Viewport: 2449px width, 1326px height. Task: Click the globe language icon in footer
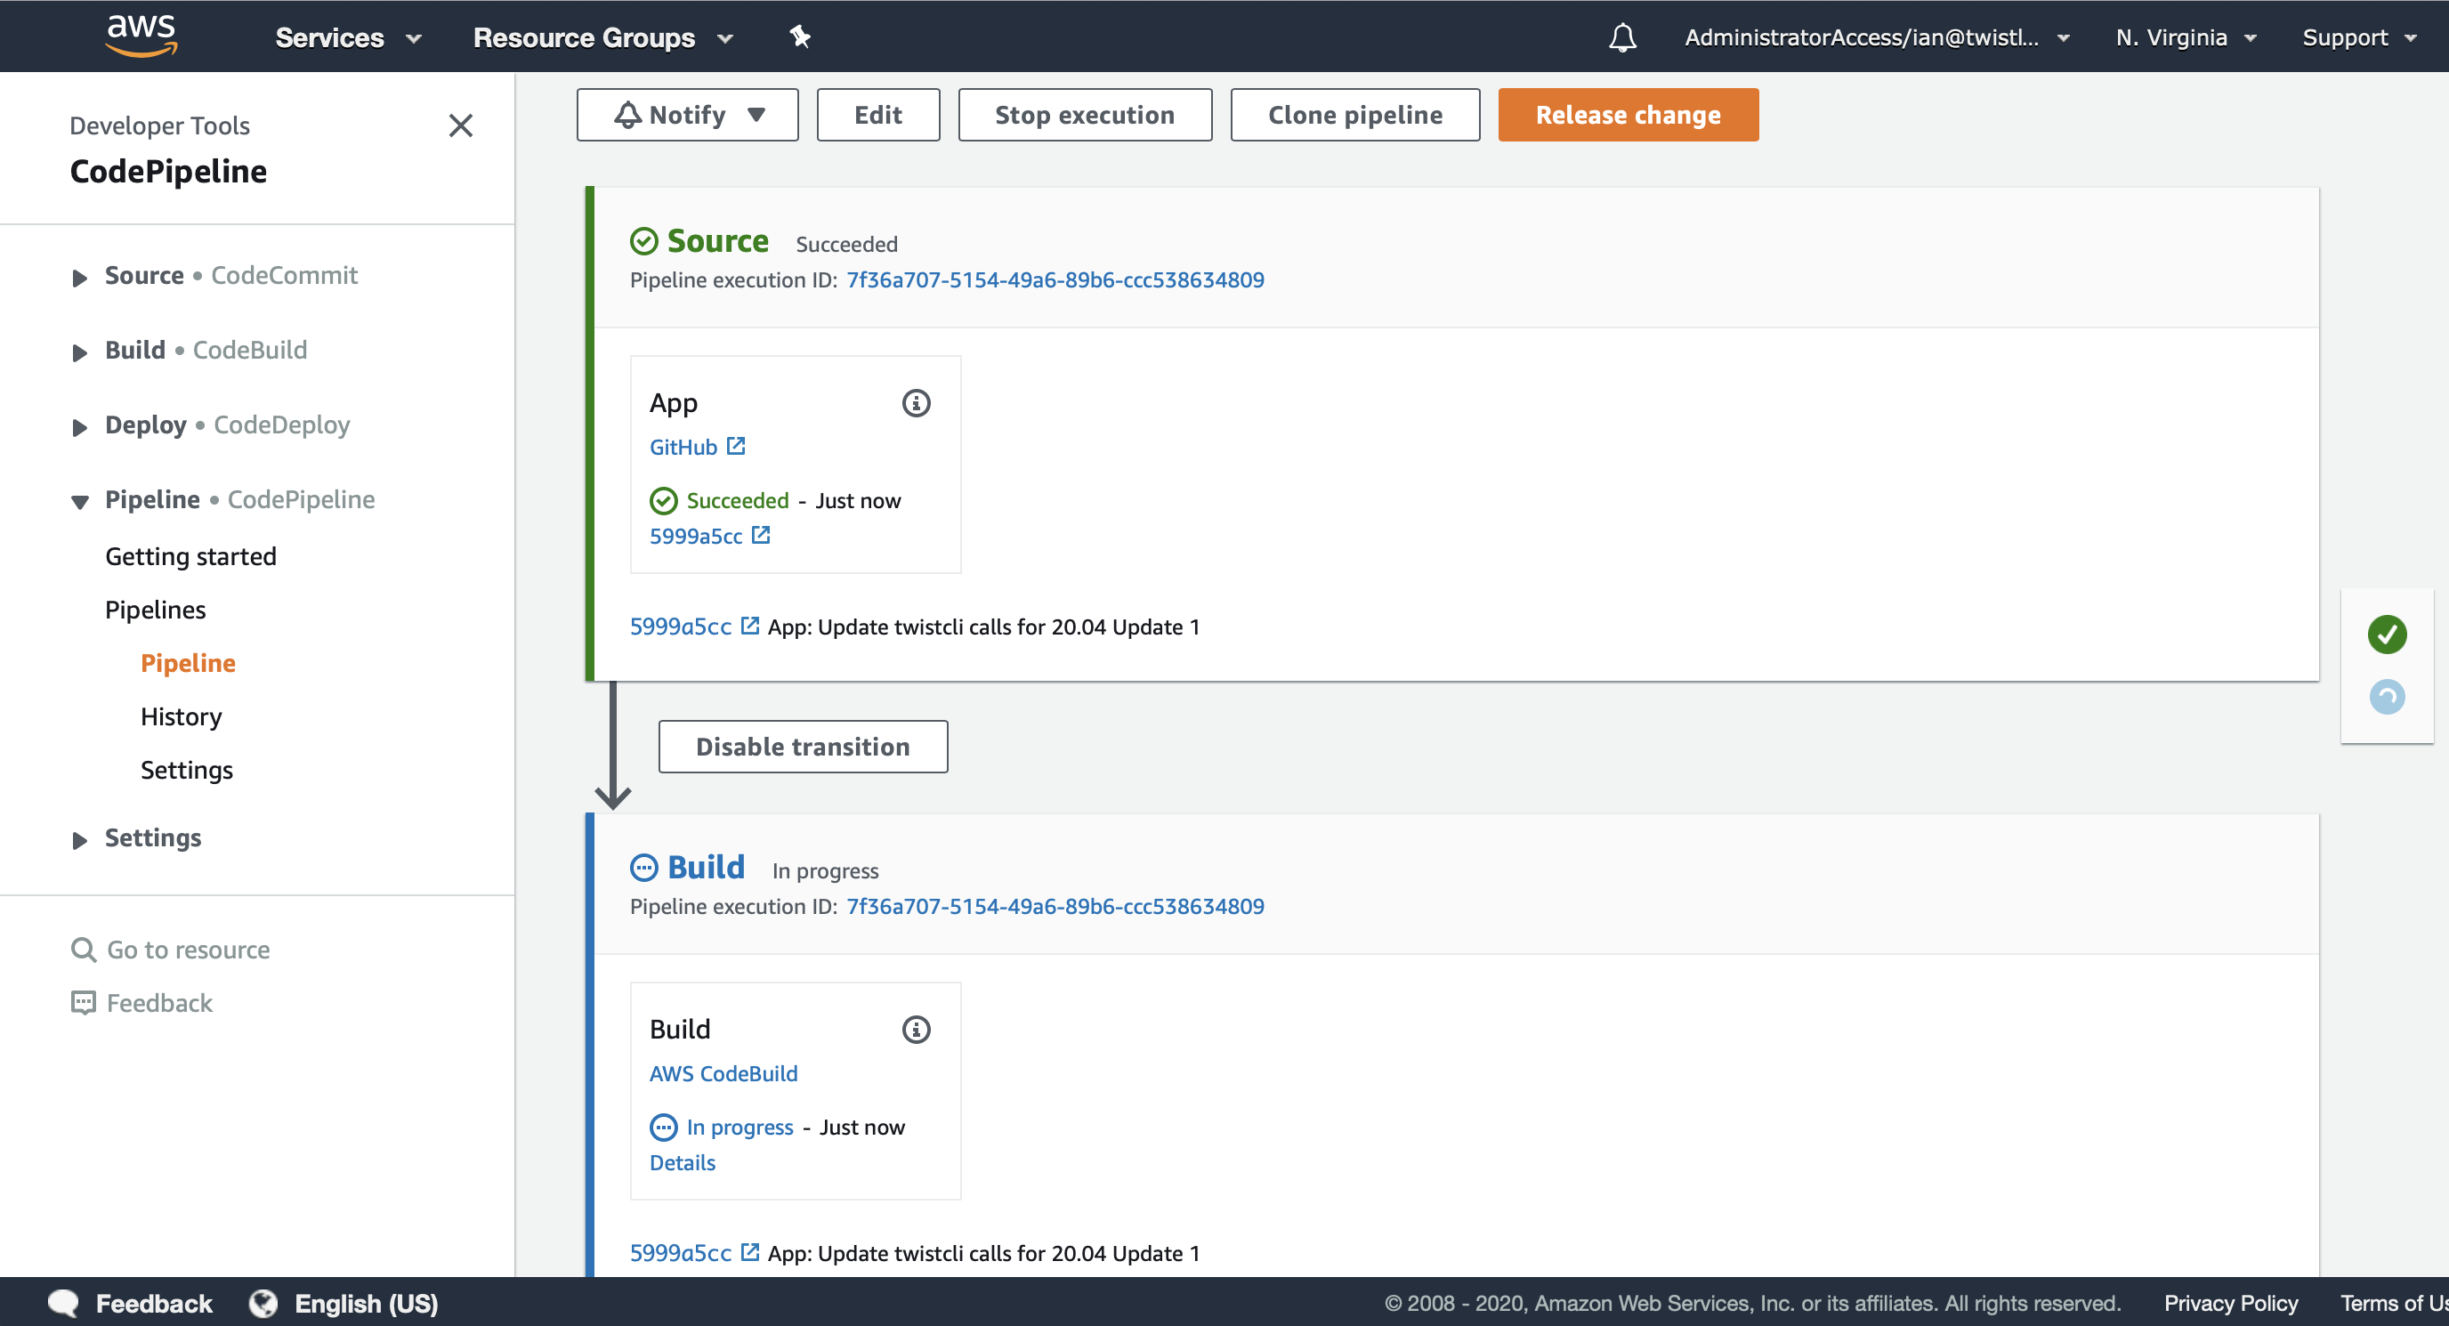coord(263,1303)
